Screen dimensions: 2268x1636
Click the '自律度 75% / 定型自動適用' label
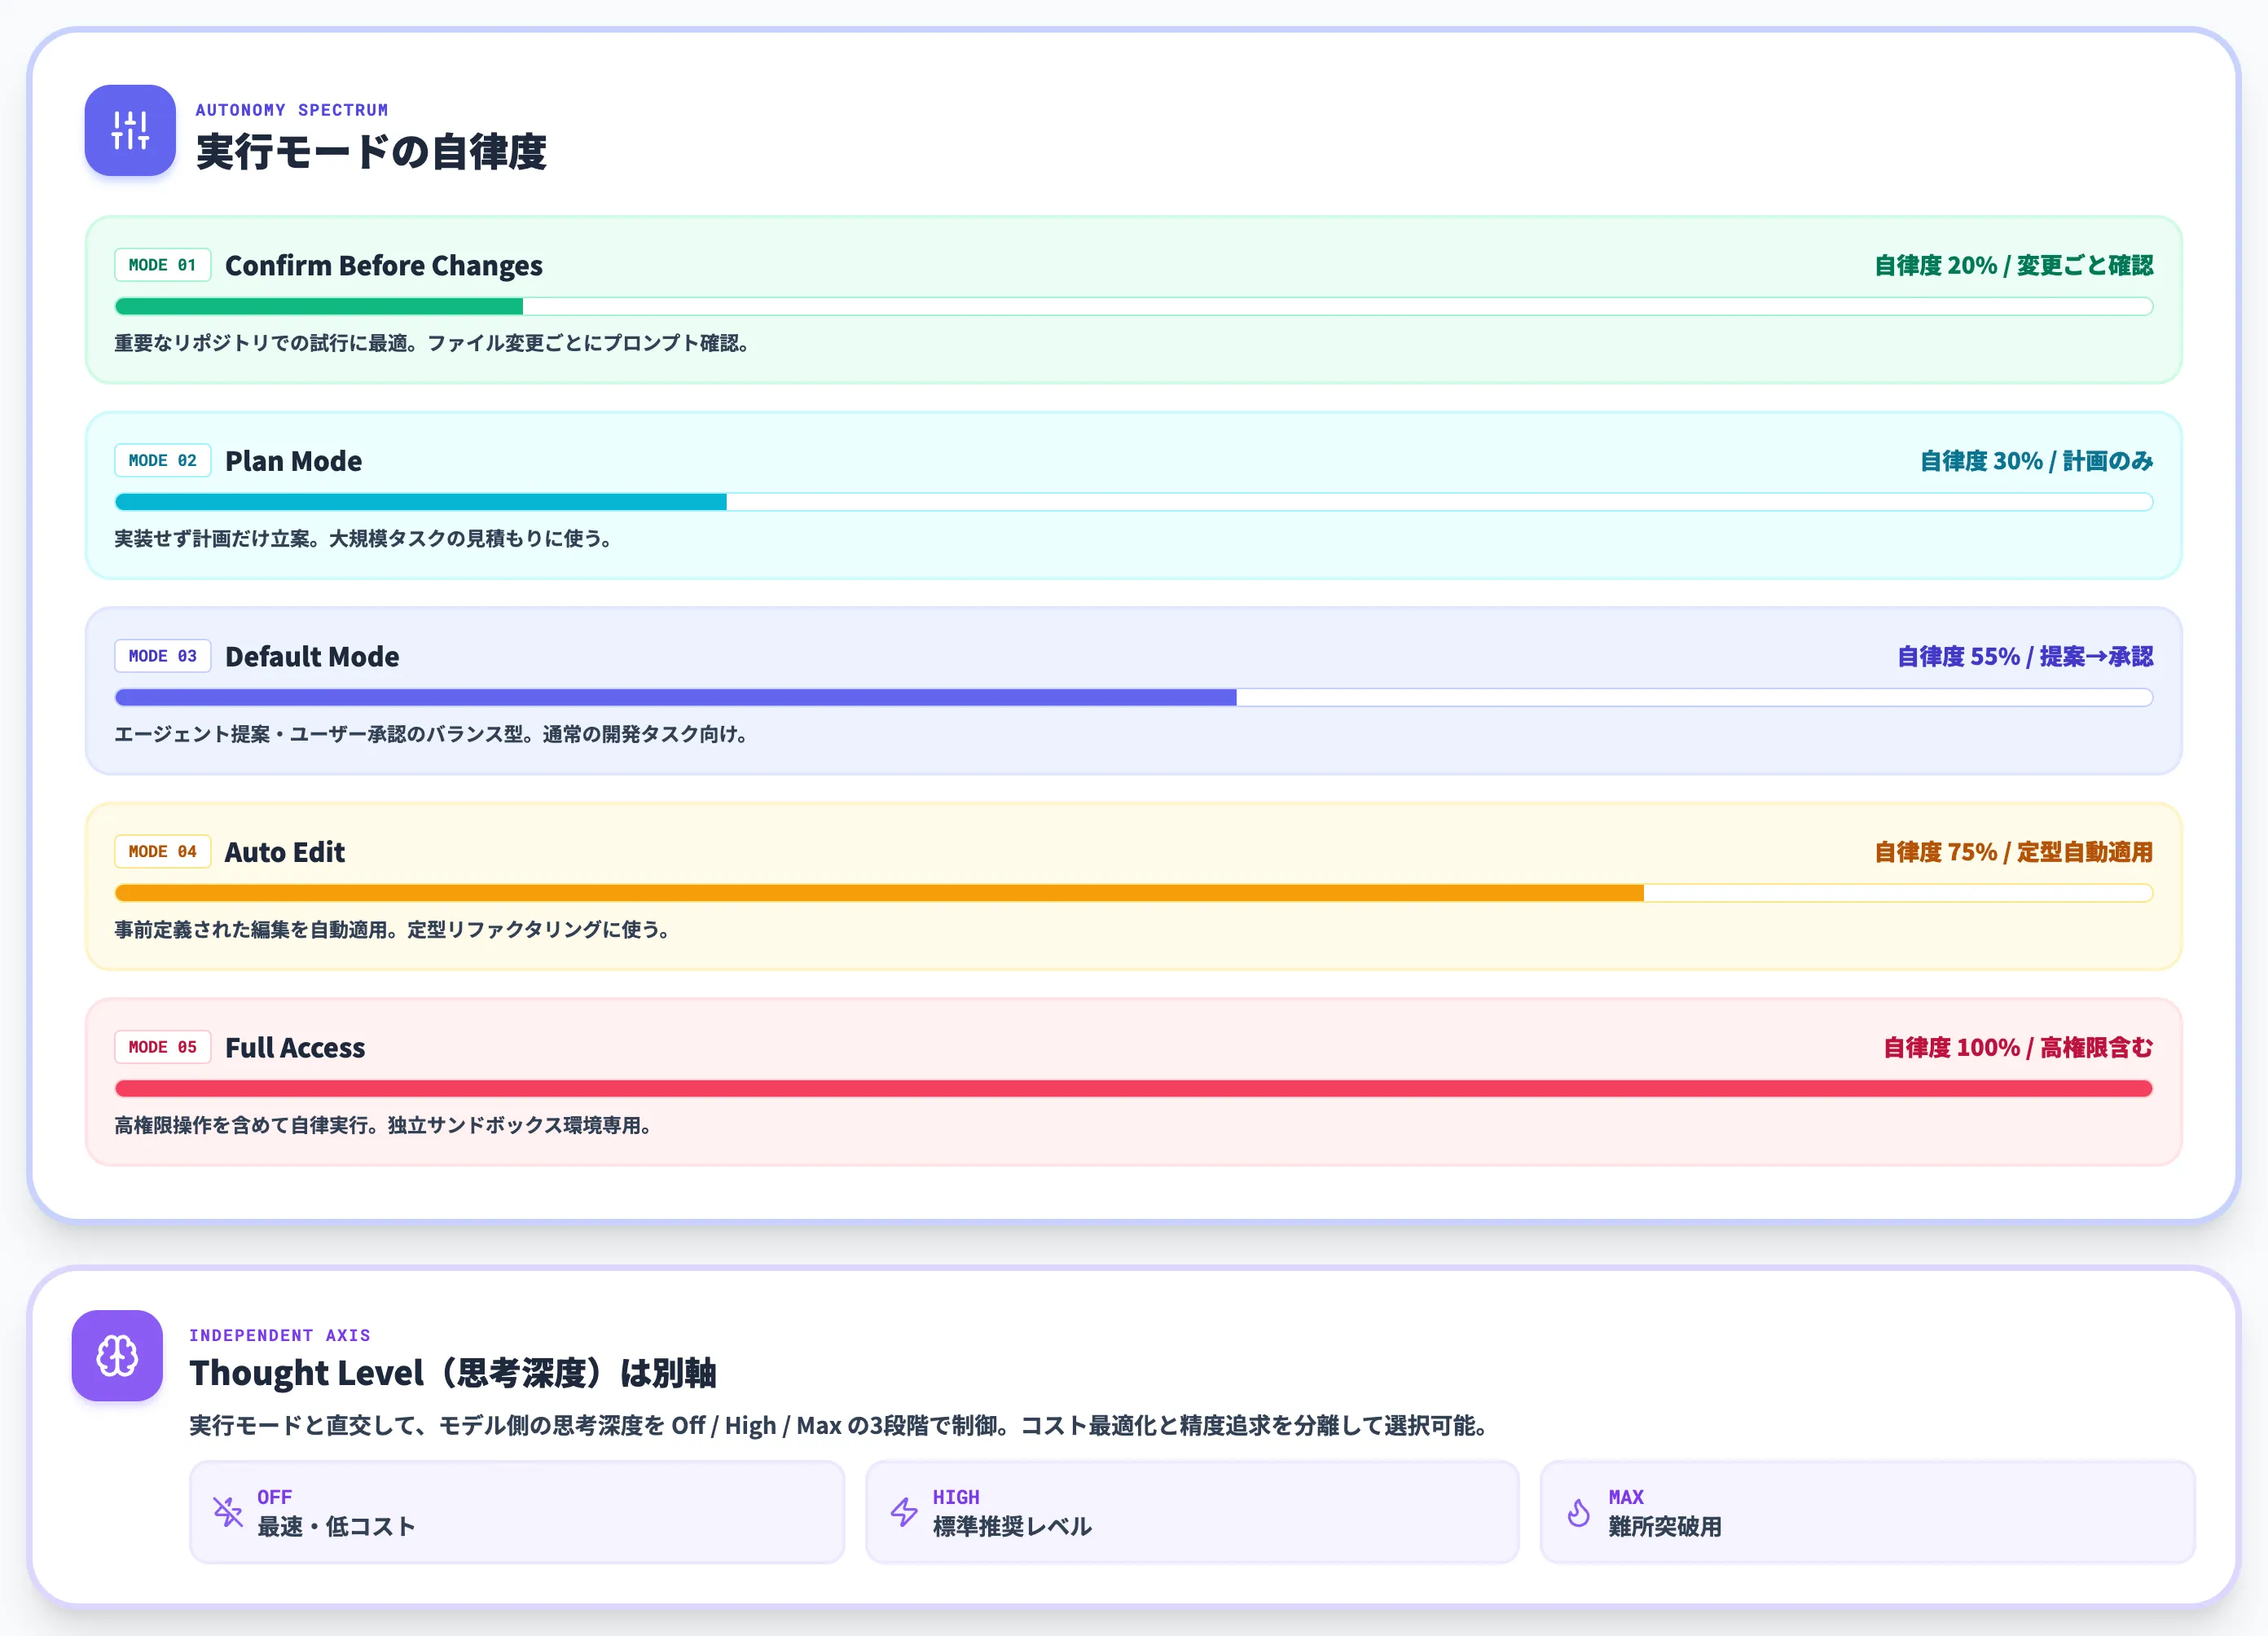click(x=2013, y=852)
